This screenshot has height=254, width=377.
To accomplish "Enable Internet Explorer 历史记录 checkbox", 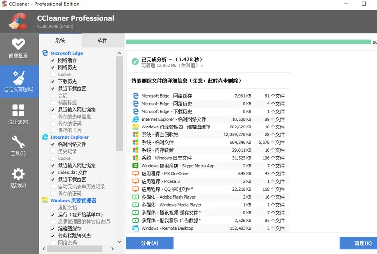I will [53, 151].
